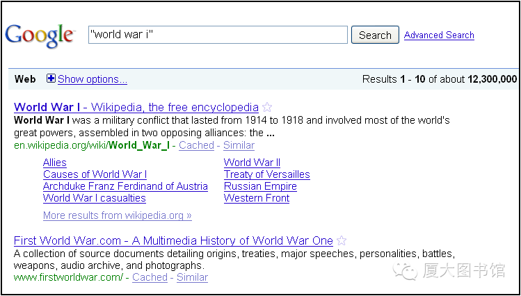Open the Show options... link
The image size is (521, 296).
93,79
